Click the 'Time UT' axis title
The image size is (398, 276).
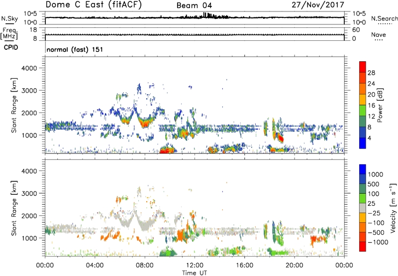195,273
